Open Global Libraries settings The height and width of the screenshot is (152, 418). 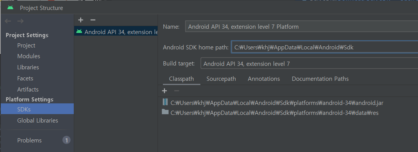tap(37, 121)
